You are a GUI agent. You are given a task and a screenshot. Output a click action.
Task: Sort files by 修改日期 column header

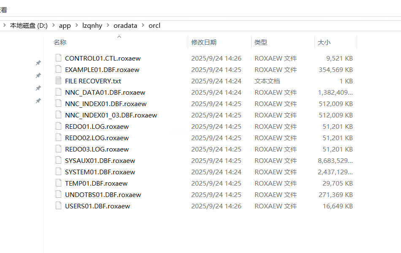pos(204,43)
